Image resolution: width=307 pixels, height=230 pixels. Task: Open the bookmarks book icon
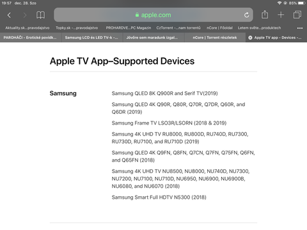pos(40,15)
